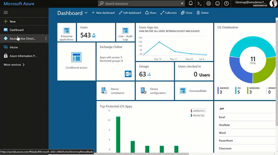Screen dimensions: 278x155
Task: Click Apps with access: 5 text
Action: (111, 57)
